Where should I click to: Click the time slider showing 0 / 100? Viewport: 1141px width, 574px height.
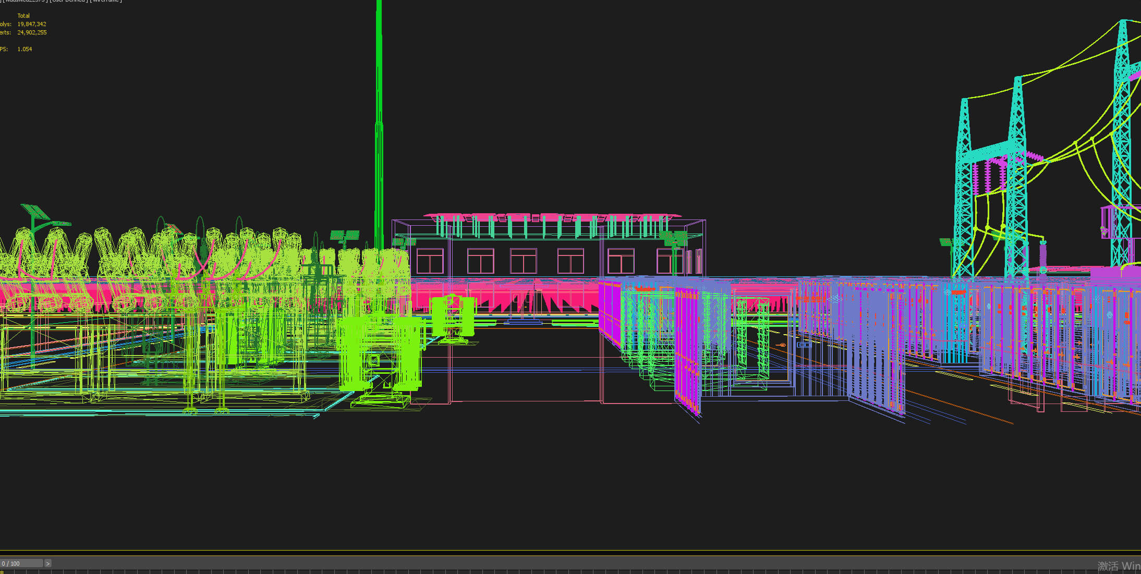click(x=21, y=563)
